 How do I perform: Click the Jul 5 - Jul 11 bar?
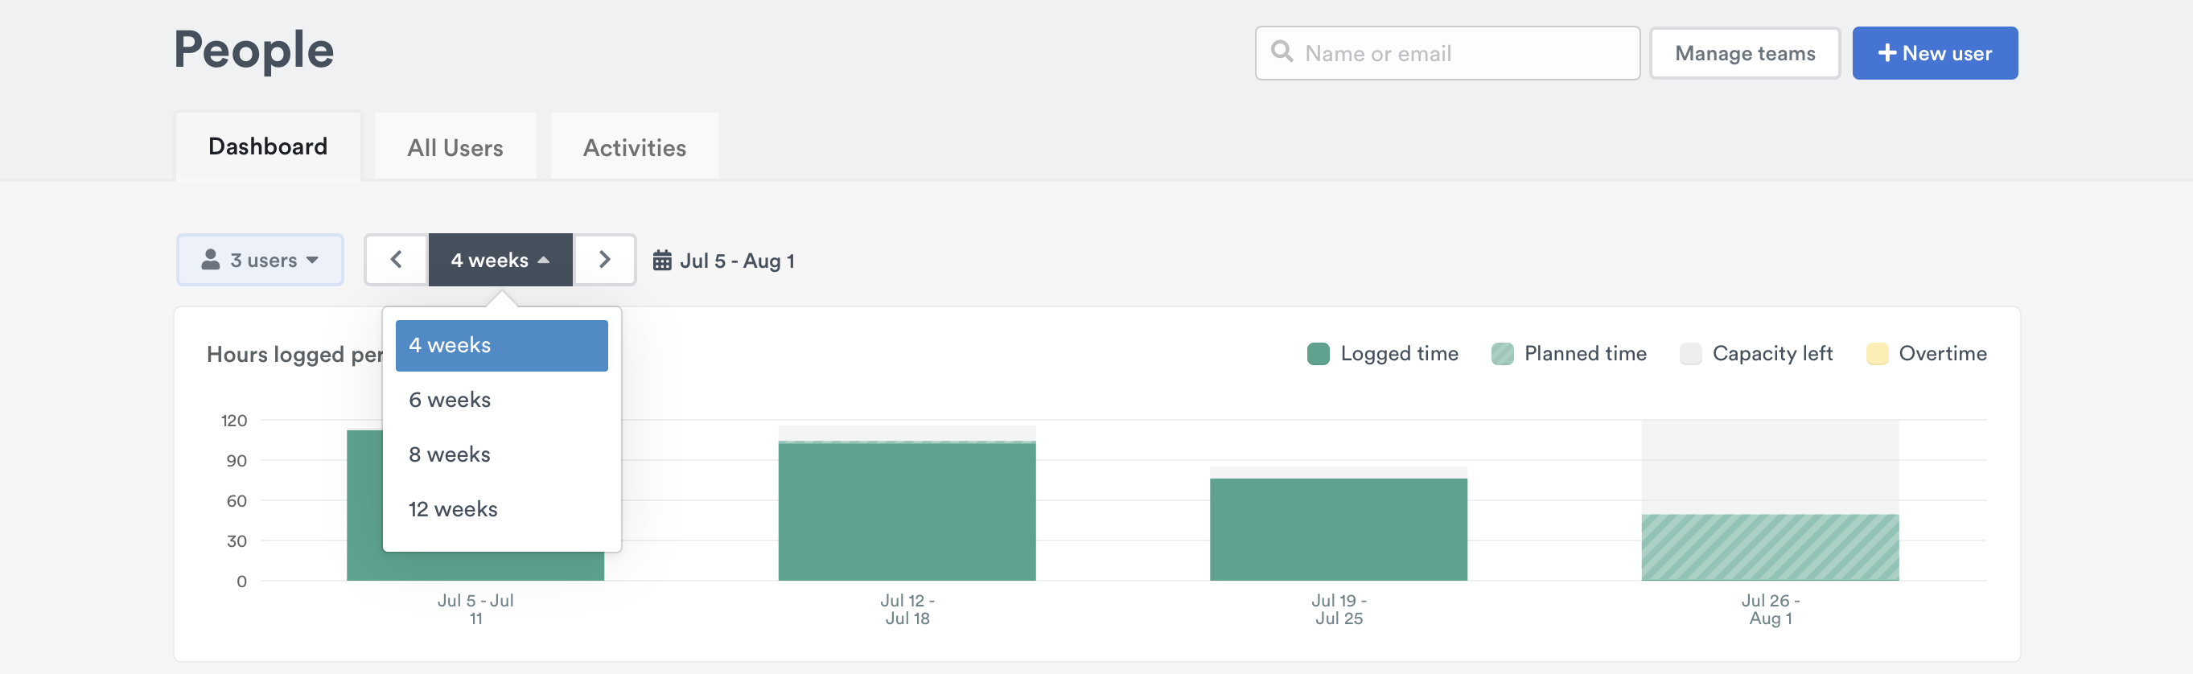pos(366,505)
